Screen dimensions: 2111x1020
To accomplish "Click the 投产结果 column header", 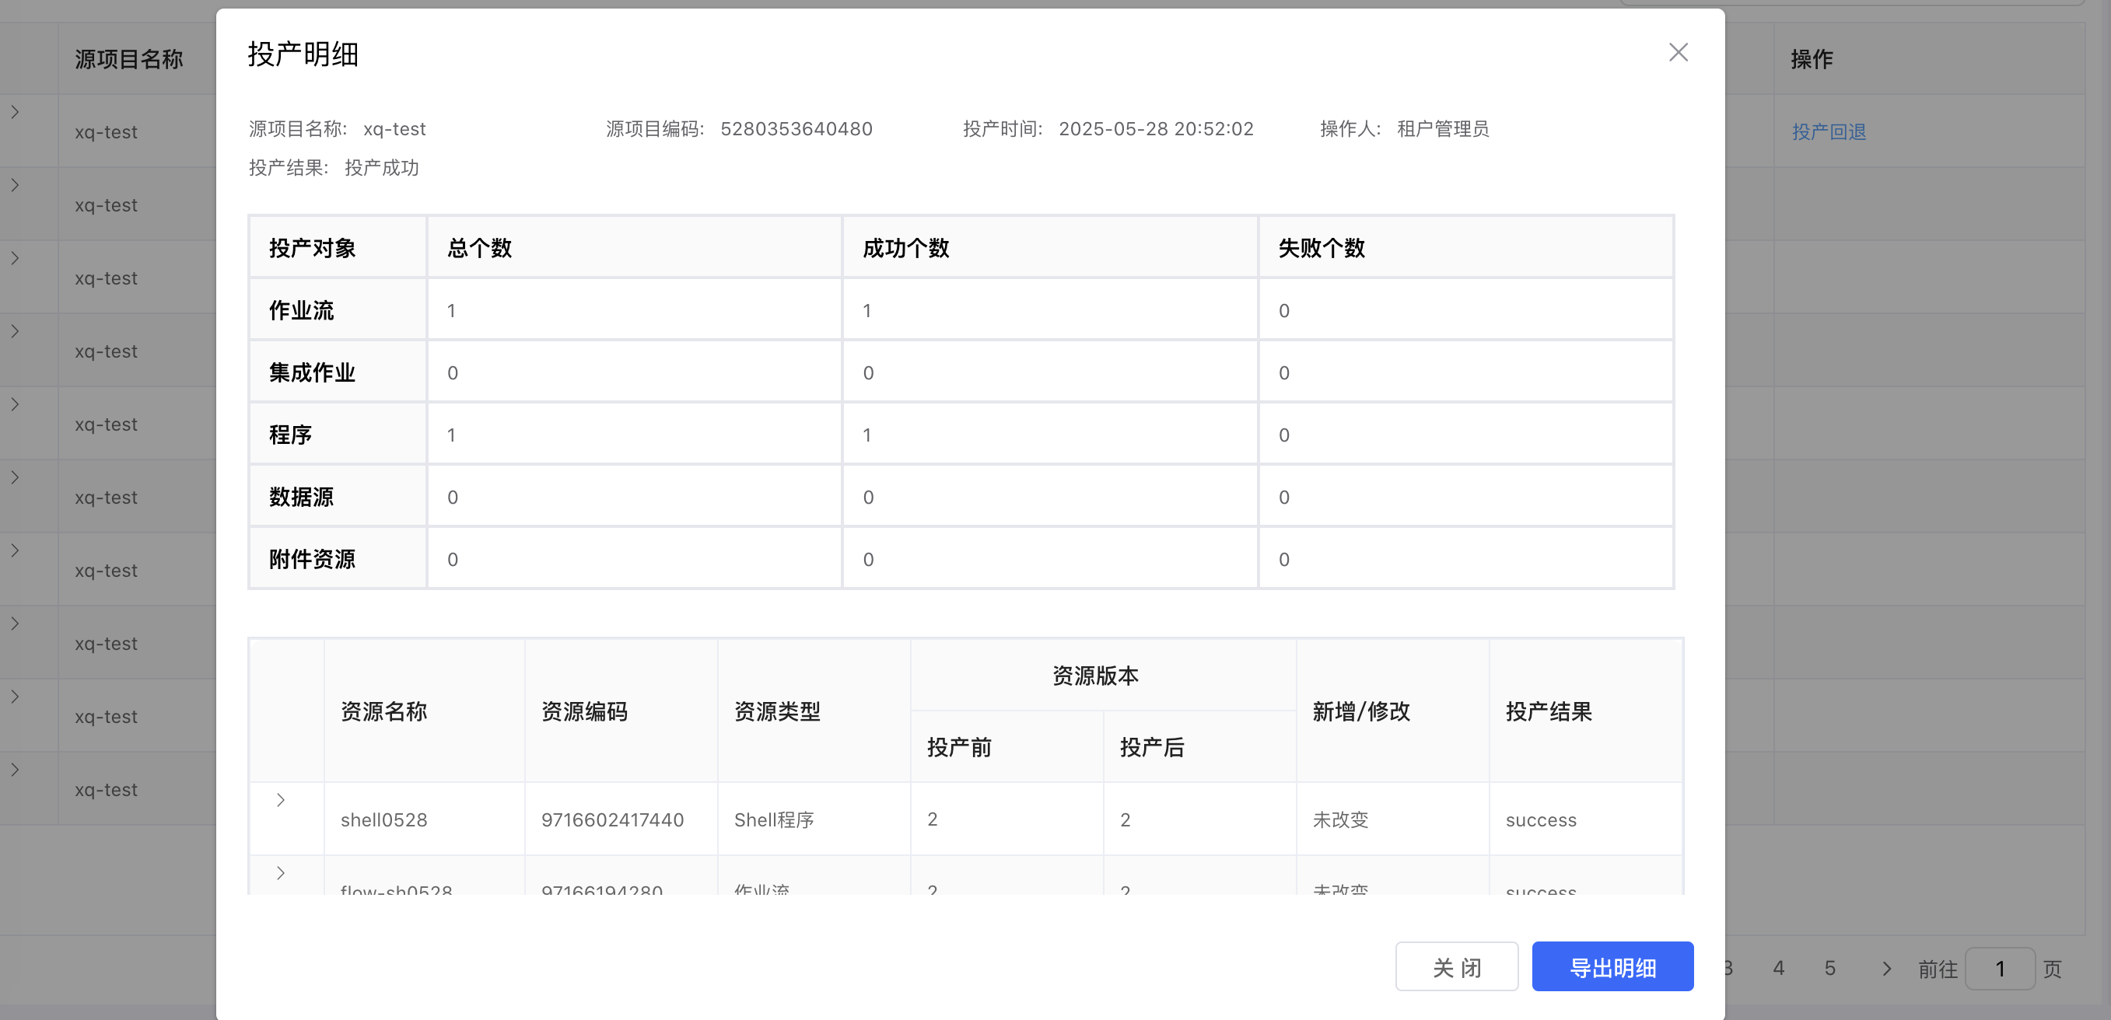I will tap(1548, 711).
